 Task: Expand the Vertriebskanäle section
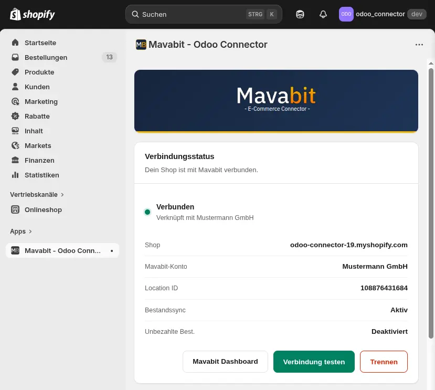coord(62,194)
